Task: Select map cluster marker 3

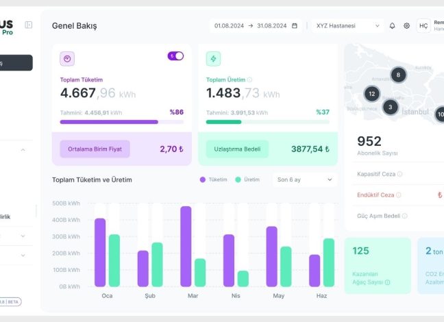Action: [x=391, y=107]
